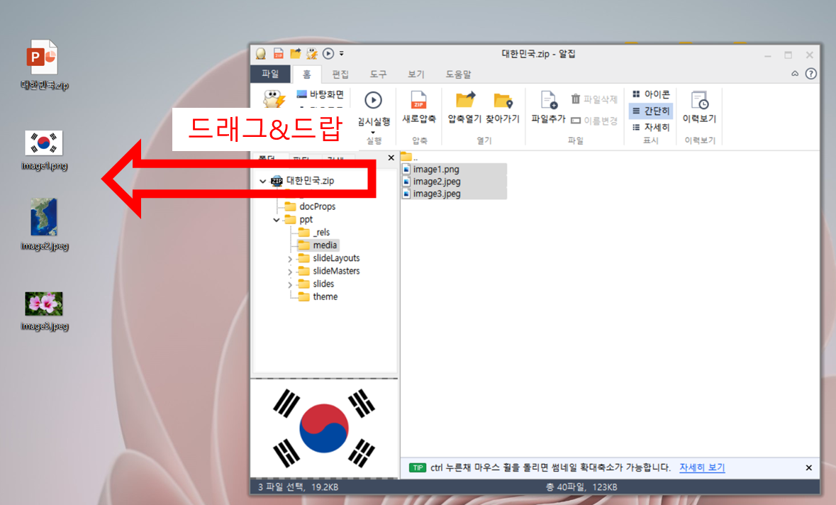Select image3.jpeg in archive file list
Viewport: 836px width, 505px height.
[x=454, y=194]
